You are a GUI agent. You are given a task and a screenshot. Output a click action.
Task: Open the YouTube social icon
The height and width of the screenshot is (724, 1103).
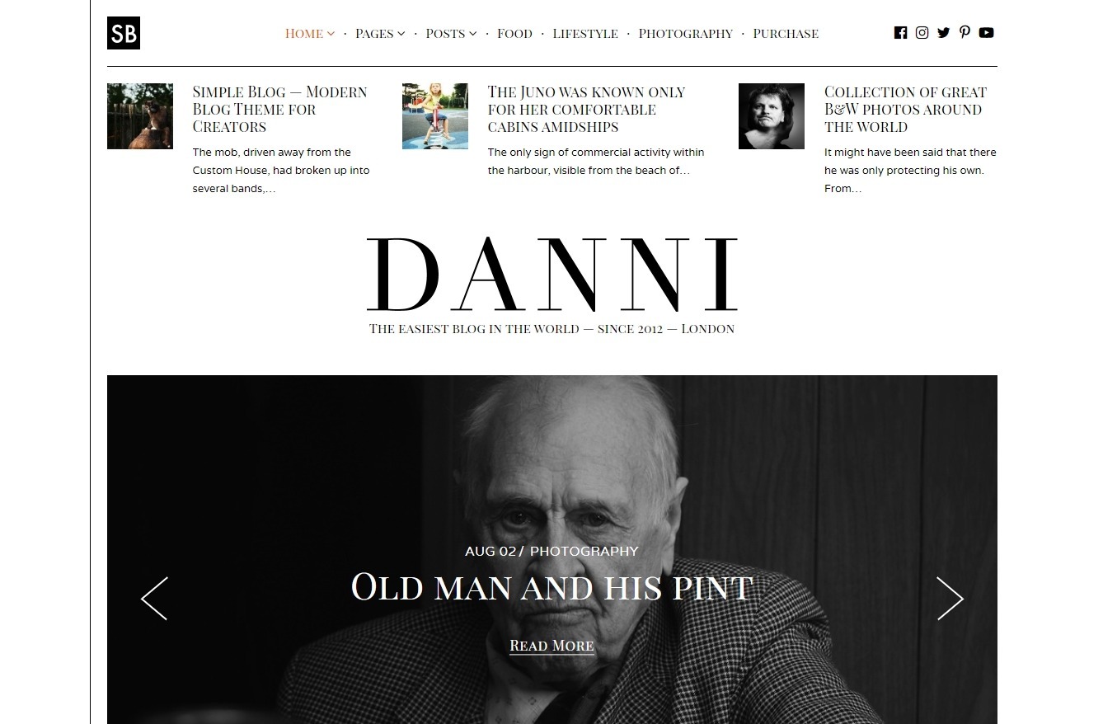[986, 33]
